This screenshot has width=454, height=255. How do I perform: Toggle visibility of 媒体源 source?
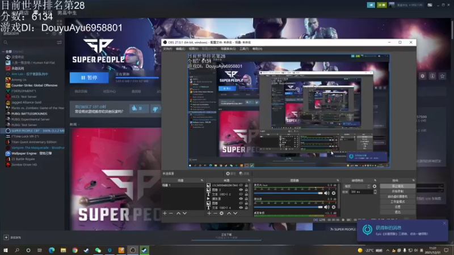tap(241, 199)
